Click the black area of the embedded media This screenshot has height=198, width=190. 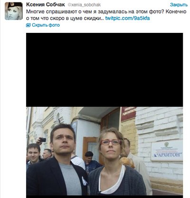[104, 70]
